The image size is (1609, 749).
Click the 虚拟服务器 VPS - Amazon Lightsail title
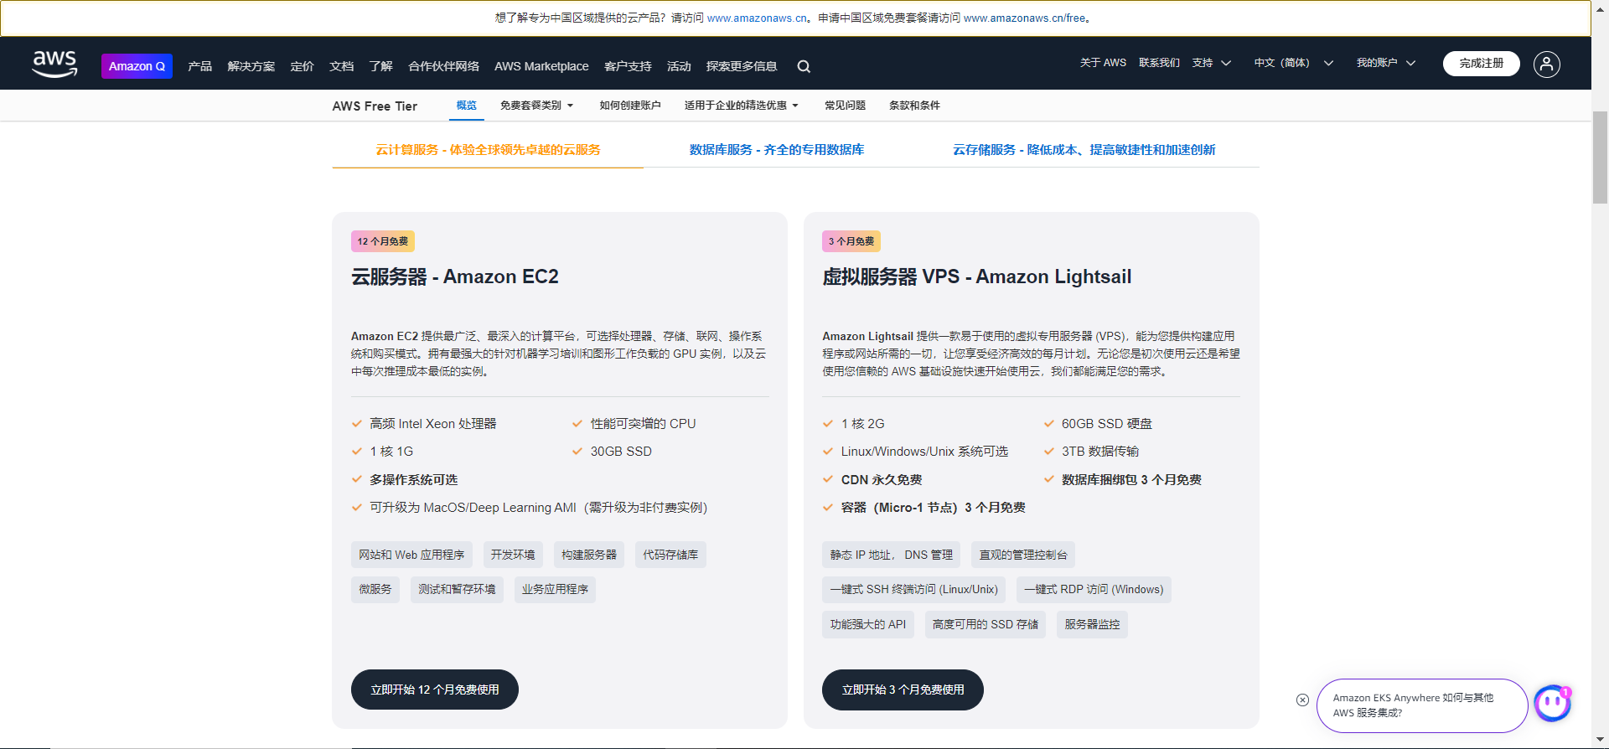(977, 276)
